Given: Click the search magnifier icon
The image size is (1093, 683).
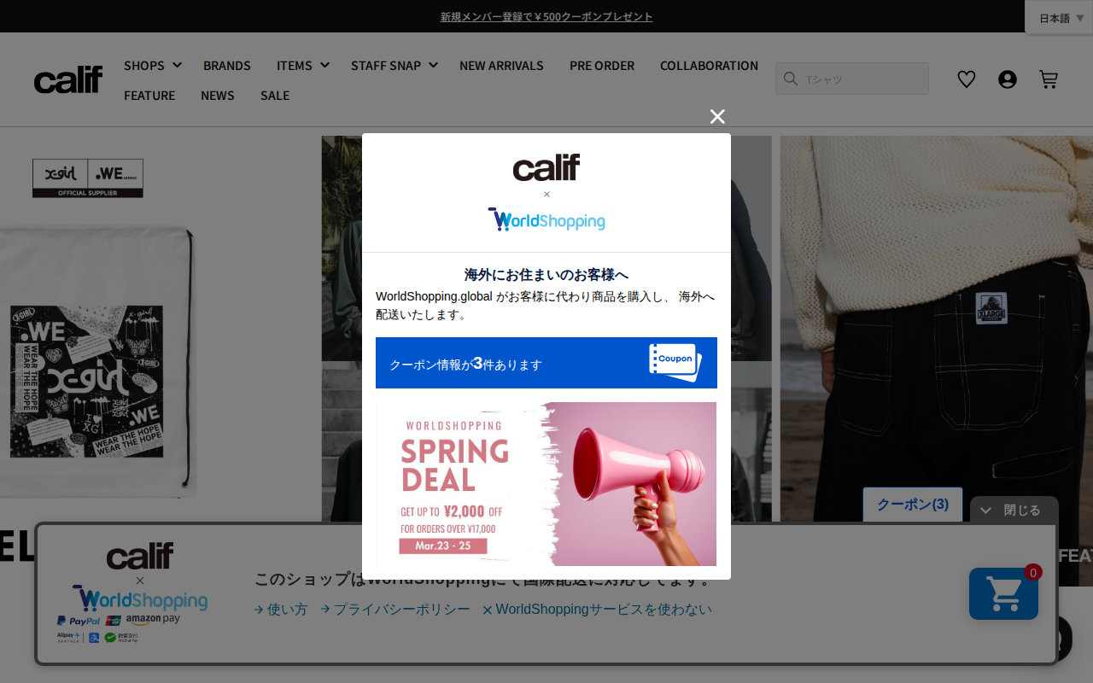Looking at the screenshot, I should (x=791, y=79).
